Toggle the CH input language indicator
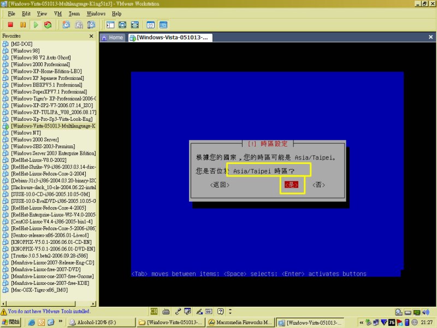Screen dimensions: 437x328 (154, 311)
